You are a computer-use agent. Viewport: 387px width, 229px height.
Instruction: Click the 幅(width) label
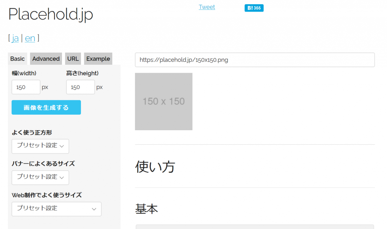24,73
